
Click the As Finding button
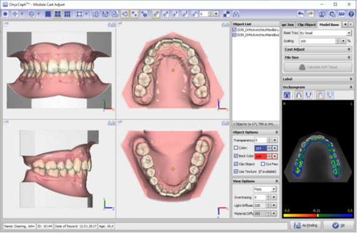pos(306,226)
